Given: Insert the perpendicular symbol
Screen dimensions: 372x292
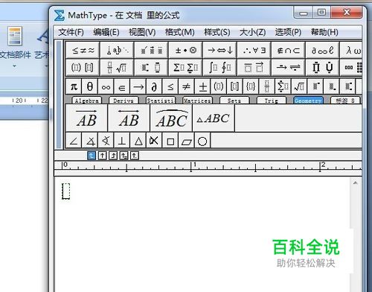Looking at the screenshot, I should [x=122, y=141].
